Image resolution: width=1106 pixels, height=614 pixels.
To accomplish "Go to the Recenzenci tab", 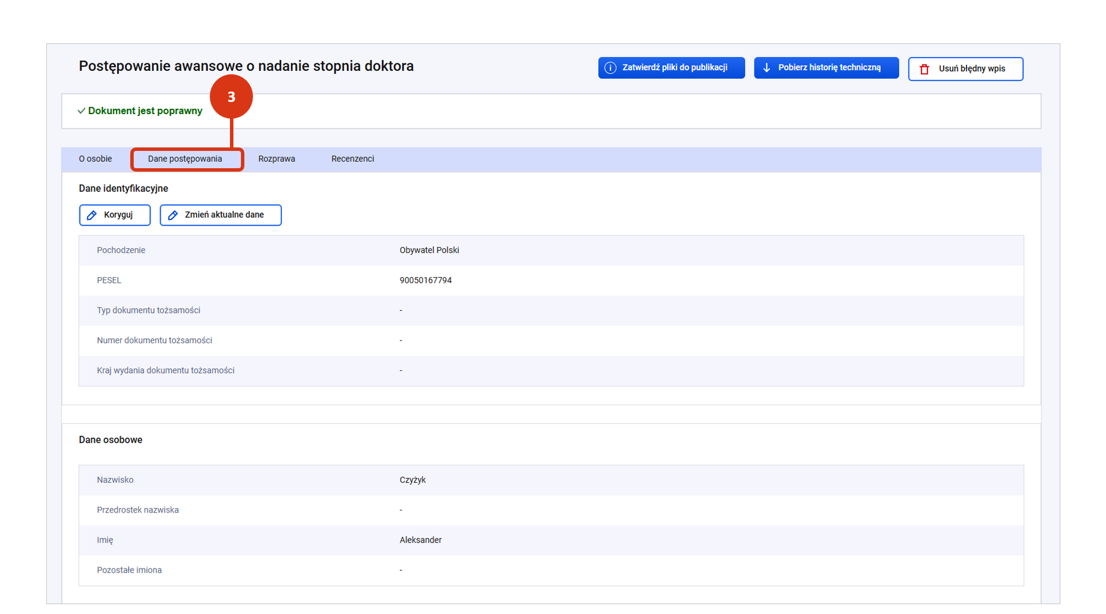I will click(x=353, y=159).
